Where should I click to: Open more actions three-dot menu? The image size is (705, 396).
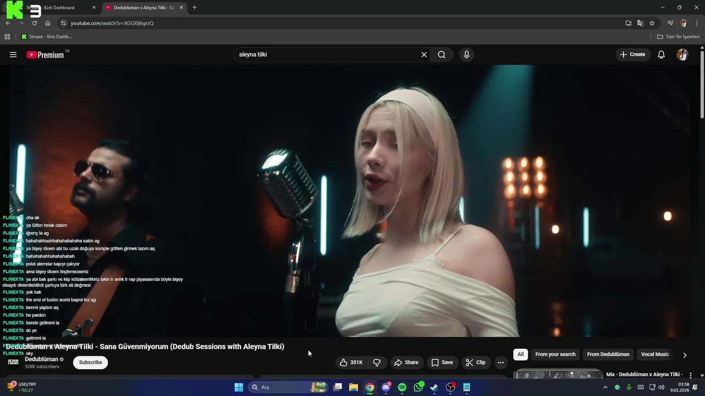point(501,362)
